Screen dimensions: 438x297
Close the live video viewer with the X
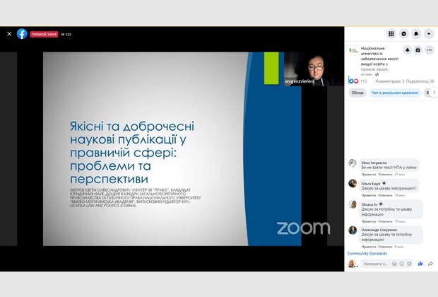9,34
